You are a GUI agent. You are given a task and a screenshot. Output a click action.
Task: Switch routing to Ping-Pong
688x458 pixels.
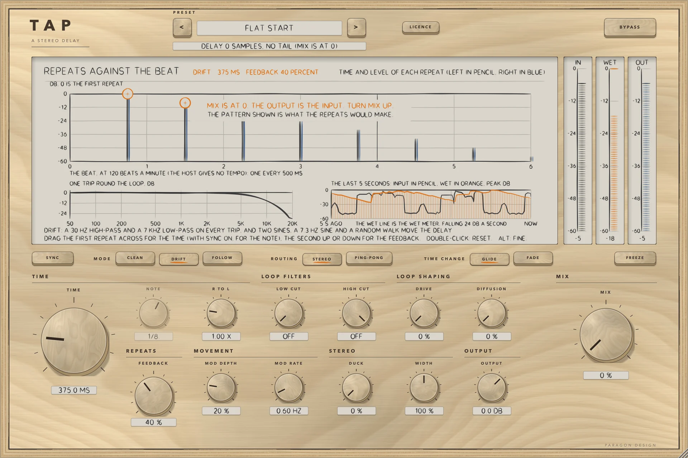(x=369, y=258)
